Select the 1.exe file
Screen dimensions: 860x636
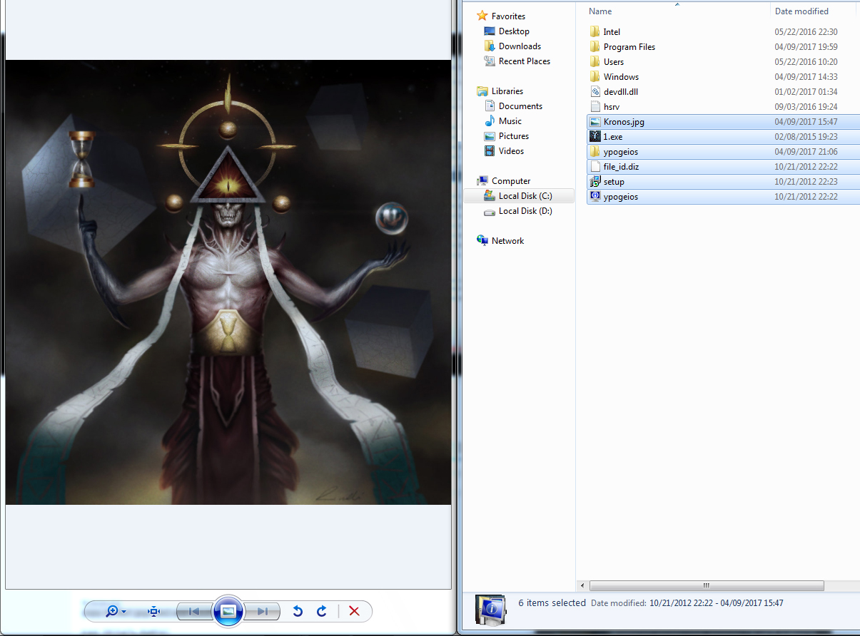612,137
